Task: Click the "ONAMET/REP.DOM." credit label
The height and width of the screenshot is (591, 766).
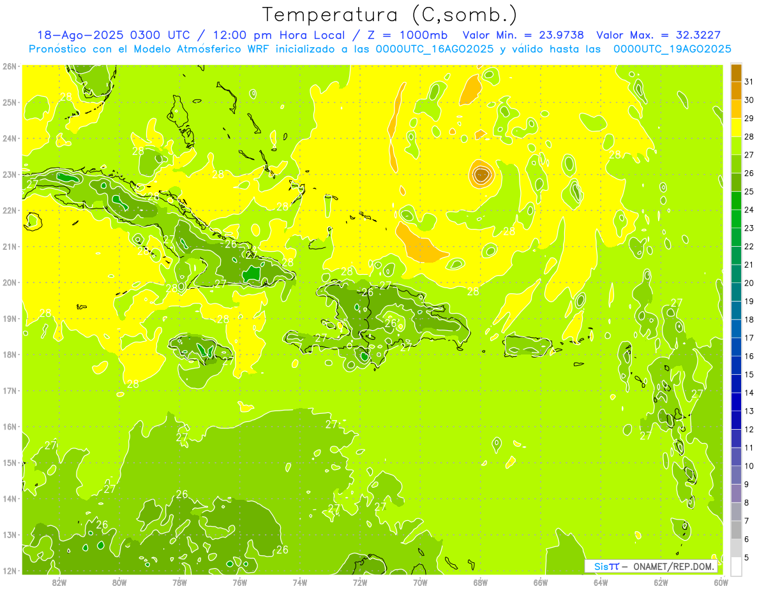Action: click(x=674, y=566)
